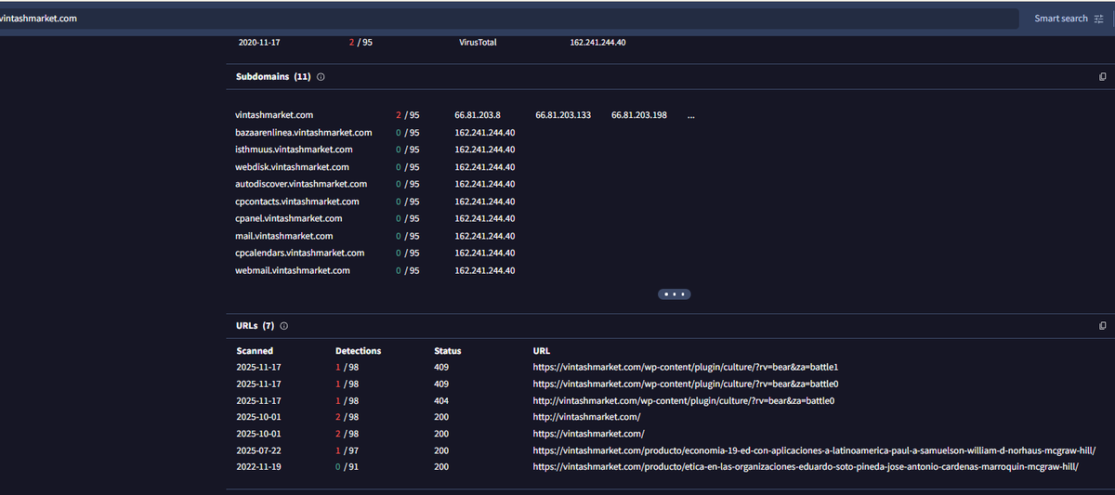The height and width of the screenshot is (495, 1115).
Task: Click Subdomains (11) section title
Action: coord(273,76)
